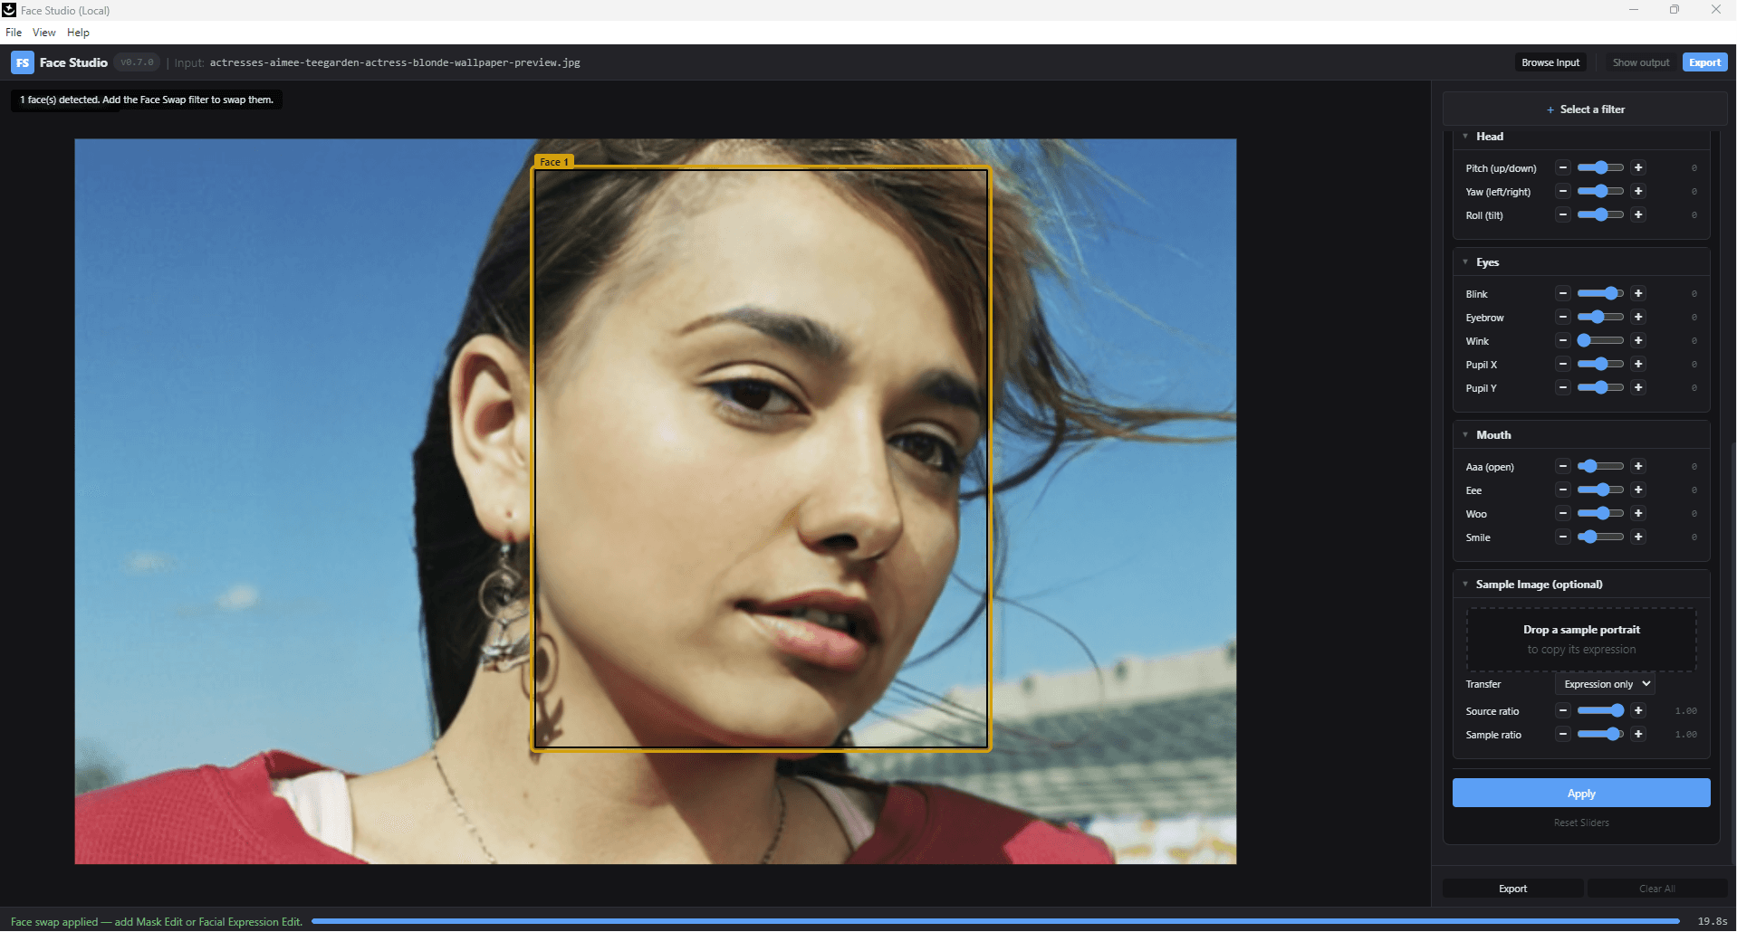Click Clear All button
This screenshot has height=932, width=1737.
point(1657,889)
